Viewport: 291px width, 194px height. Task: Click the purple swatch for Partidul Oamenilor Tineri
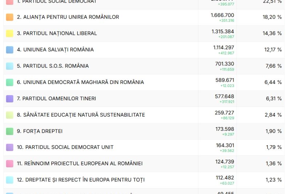10,99
